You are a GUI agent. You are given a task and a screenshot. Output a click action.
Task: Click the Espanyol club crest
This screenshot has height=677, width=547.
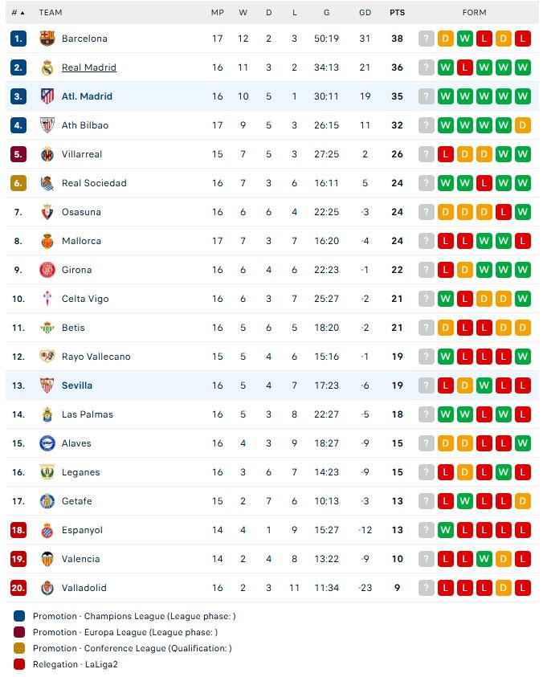coord(47,530)
